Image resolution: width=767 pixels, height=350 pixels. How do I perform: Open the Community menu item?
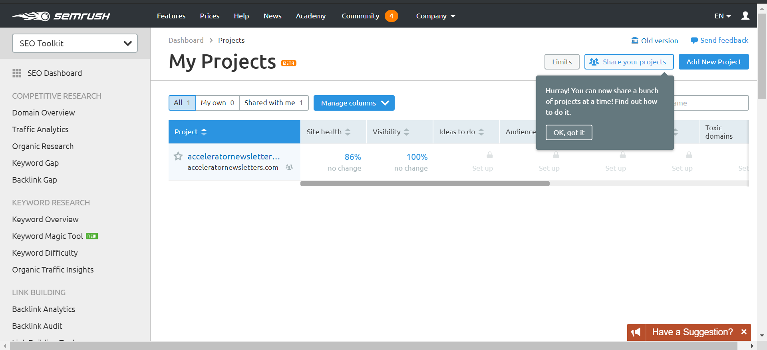pos(360,16)
